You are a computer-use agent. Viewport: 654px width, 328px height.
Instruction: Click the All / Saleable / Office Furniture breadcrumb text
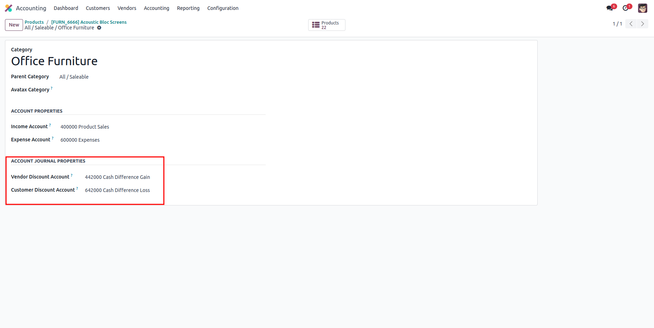click(x=59, y=28)
